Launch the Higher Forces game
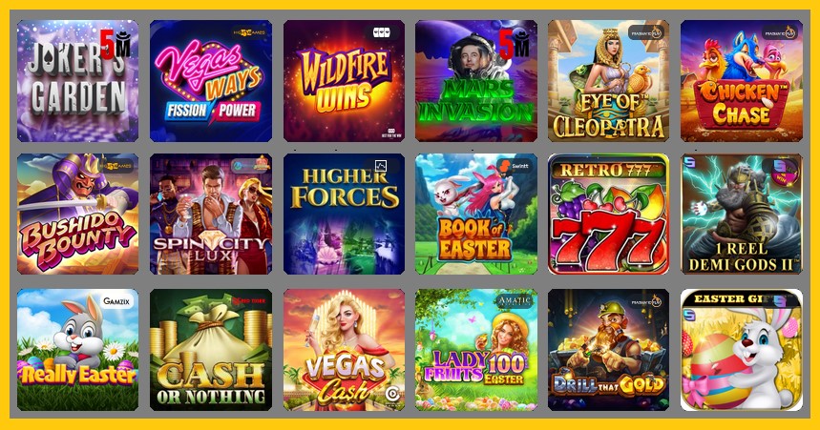Image resolution: width=820 pixels, height=430 pixels. tap(344, 215)
